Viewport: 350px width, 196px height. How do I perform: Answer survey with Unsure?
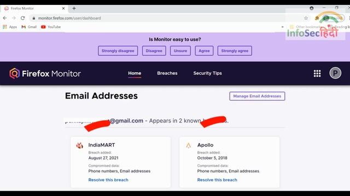180,51
